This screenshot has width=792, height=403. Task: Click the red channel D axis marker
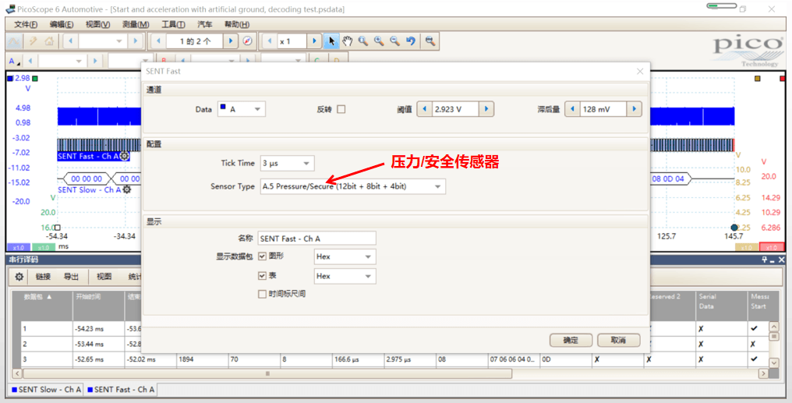[x=783, y=79]
